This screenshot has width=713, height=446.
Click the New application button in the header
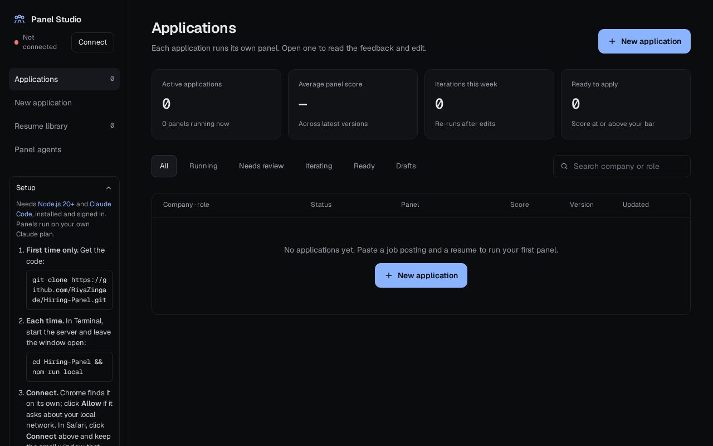(x=644, y=41)
